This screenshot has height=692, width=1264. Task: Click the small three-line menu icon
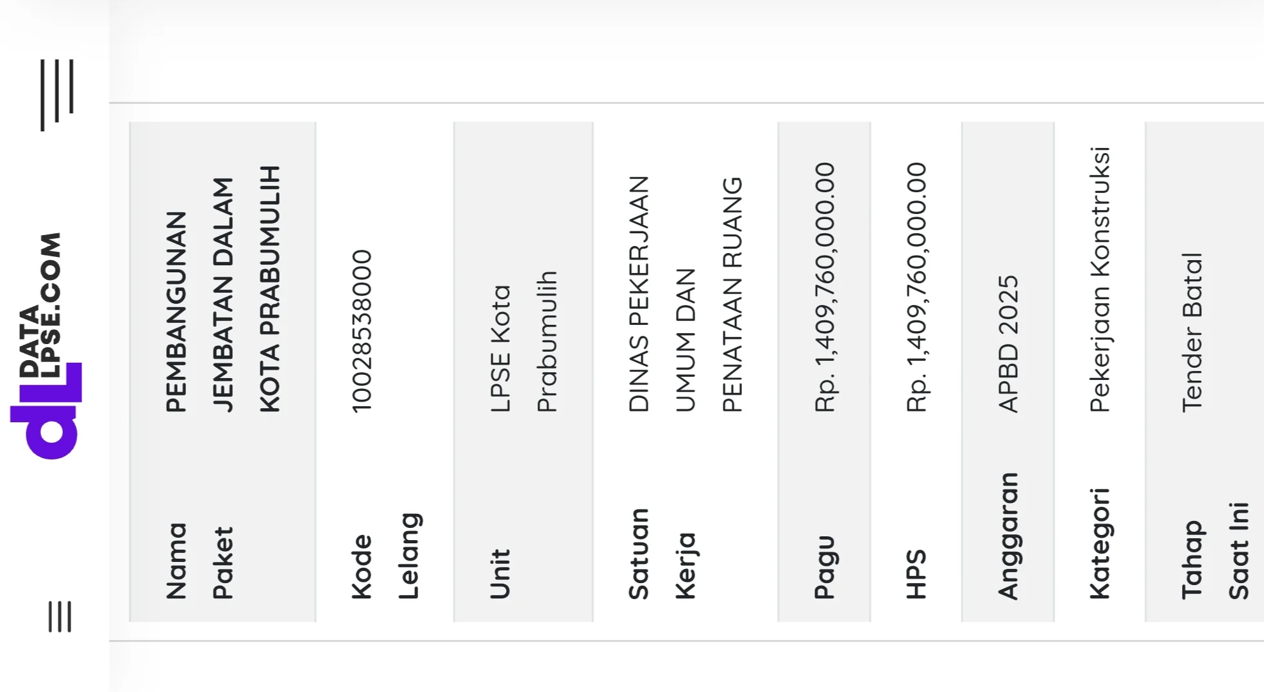tap(60, 616)
